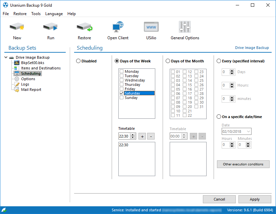The height and width of the screenshot is (214, 276).
Task: Collapse the Drive Image Backup tree node
Action: [x=6, y=57]
